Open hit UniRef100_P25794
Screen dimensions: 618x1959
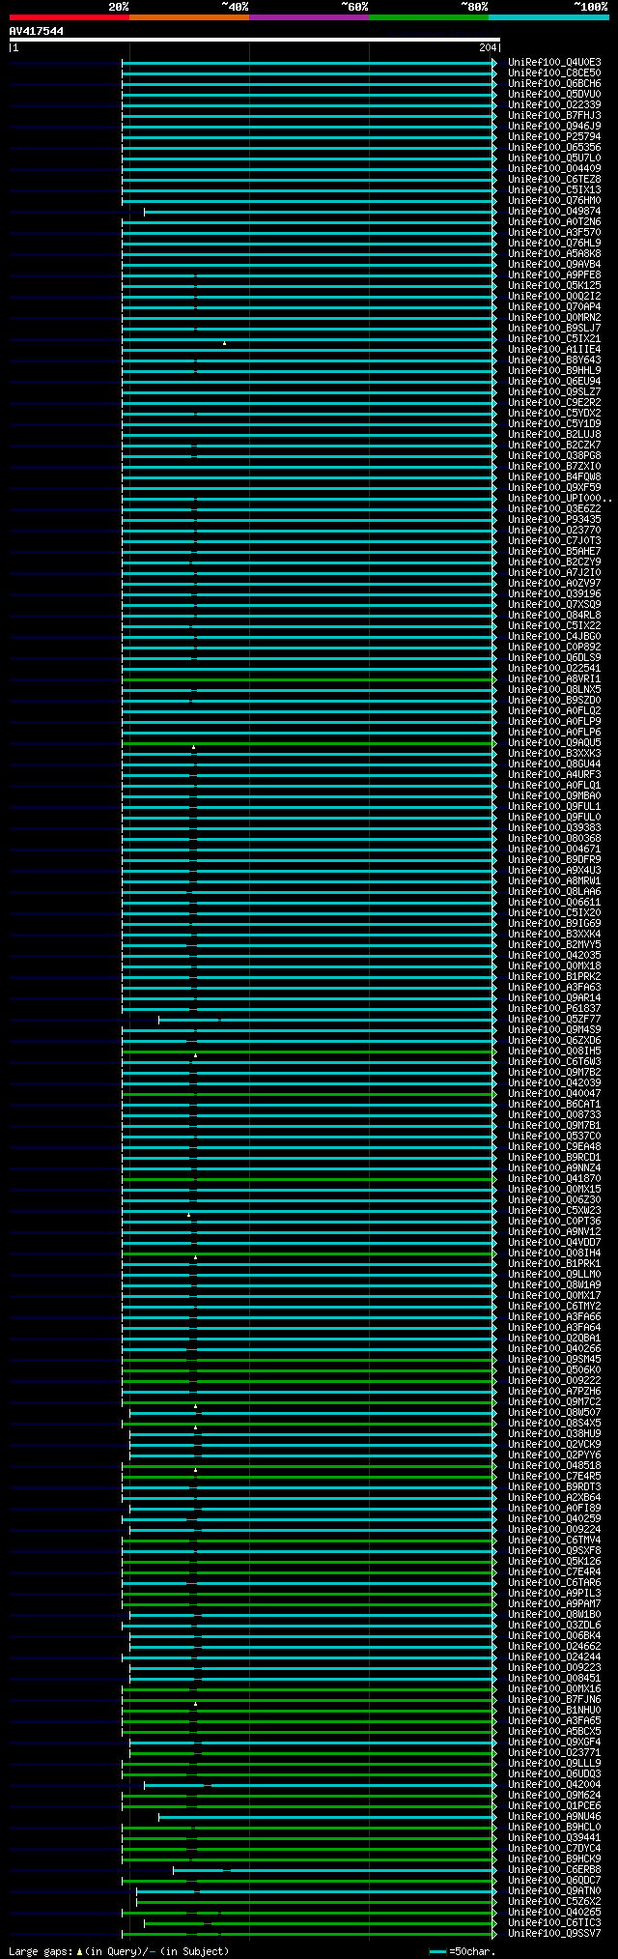(x=554, y=137)
